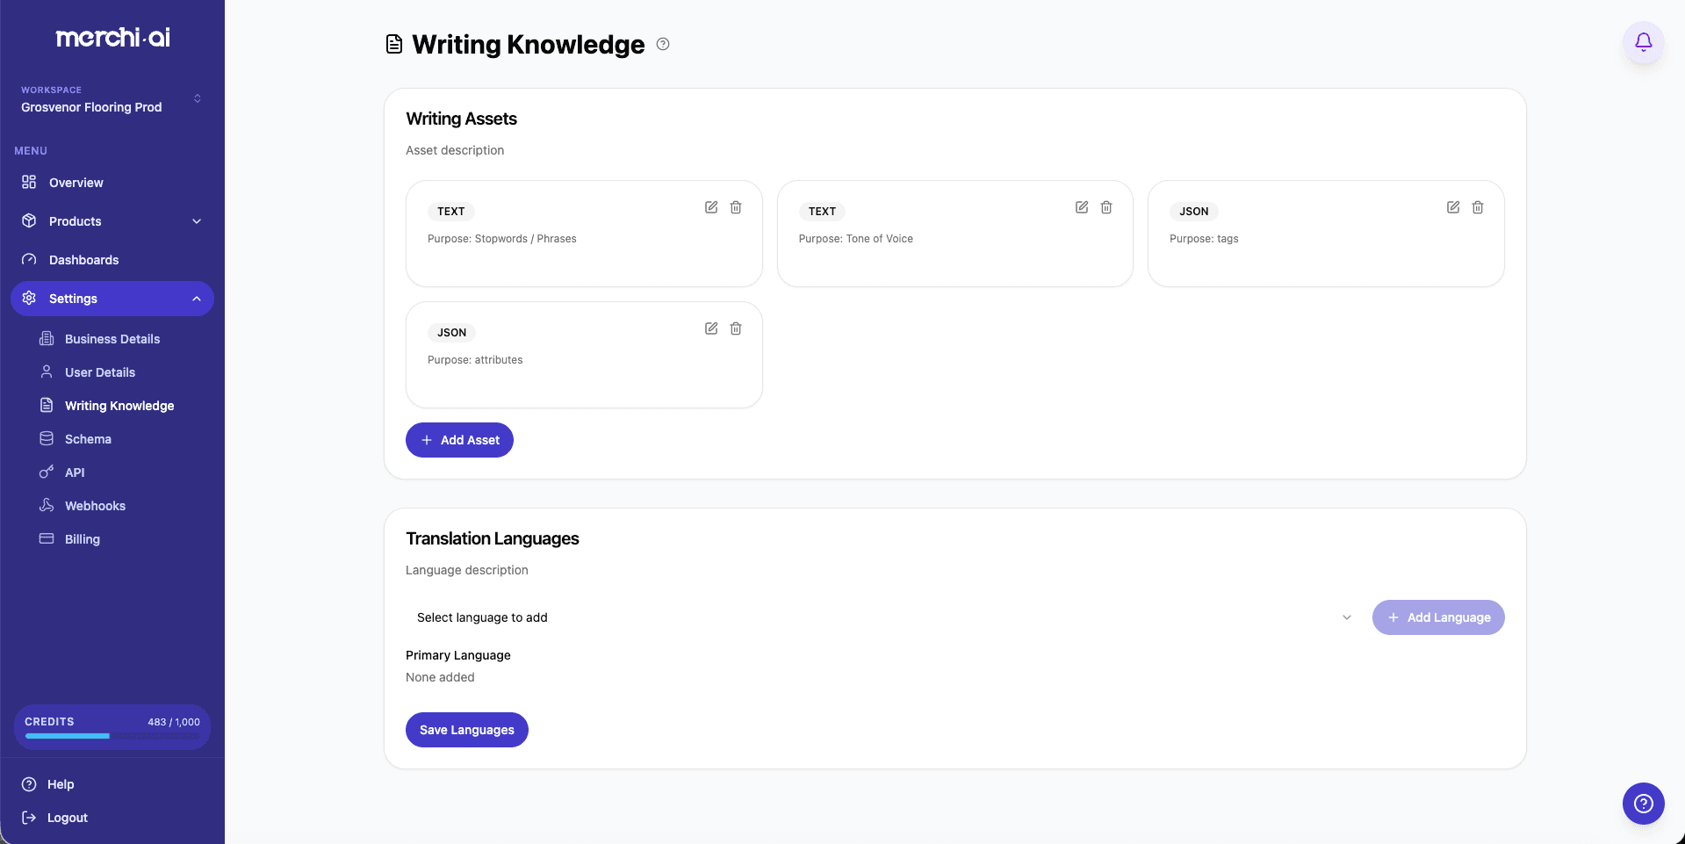Edit the tags JSON asset

tap(1452, 207)
